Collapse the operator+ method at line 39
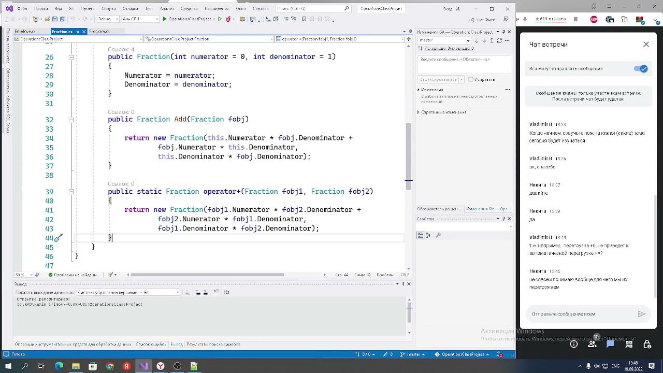 [71, 192]
